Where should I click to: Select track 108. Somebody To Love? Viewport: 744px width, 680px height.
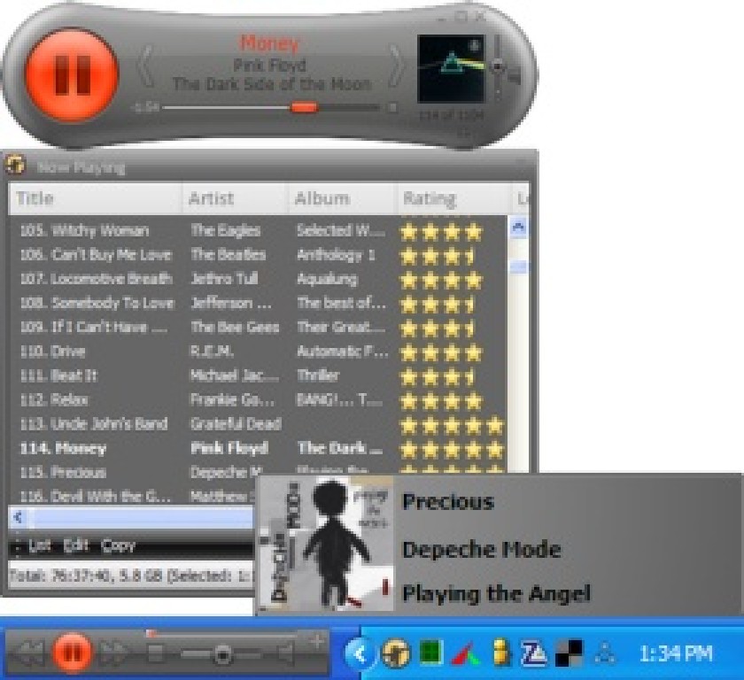(x=97, y=303)
